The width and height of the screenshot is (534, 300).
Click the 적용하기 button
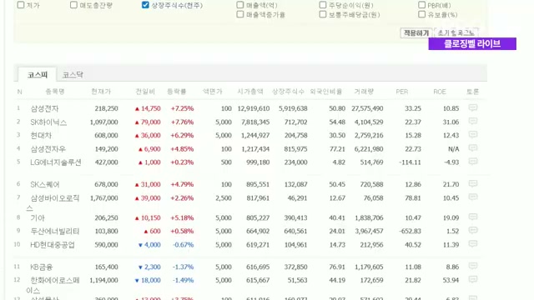coord(416,33)
